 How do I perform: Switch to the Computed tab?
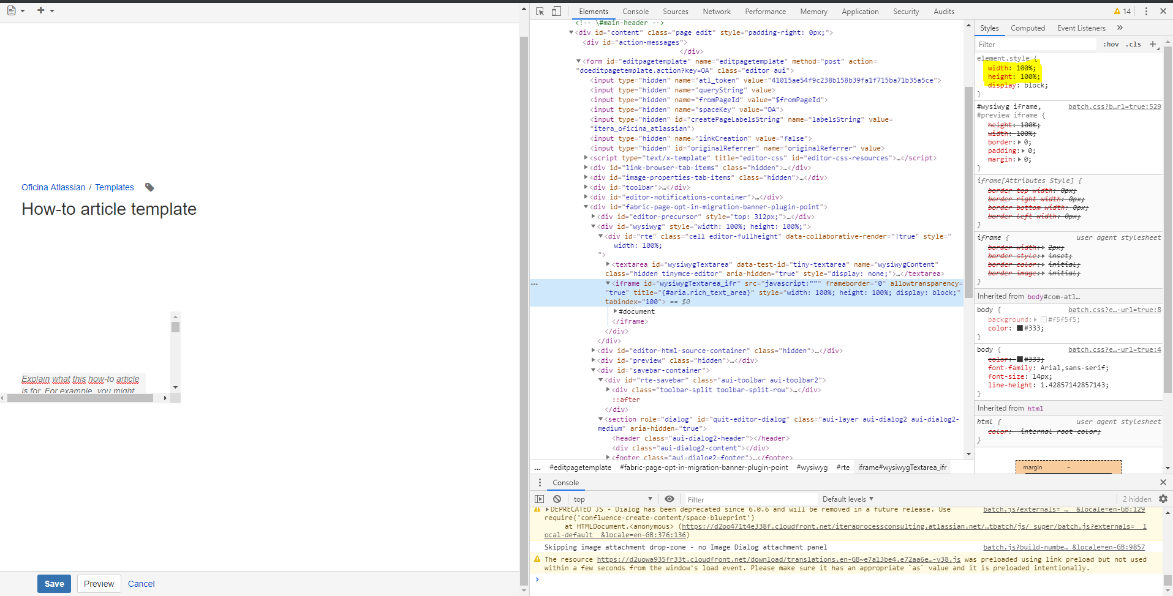pos(1028,28)
